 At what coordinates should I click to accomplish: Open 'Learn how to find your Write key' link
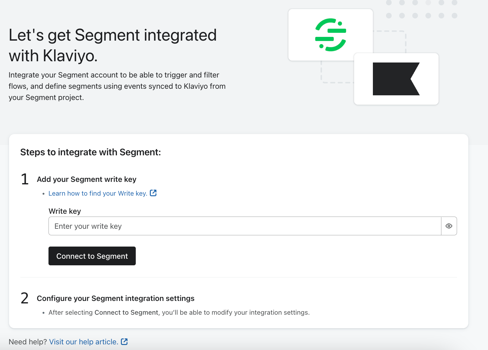[x=98, y=193]
